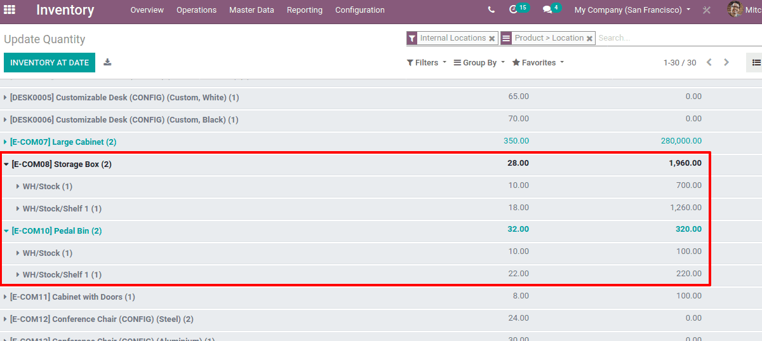Remove the Product > Location group facet
762x341 pixels.
[589, 39]
